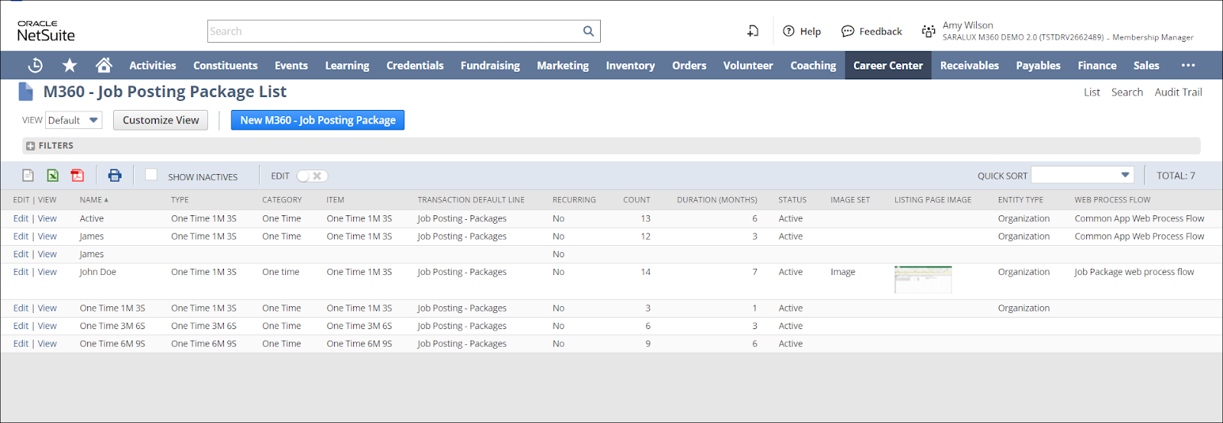Click New M360 - Job Posting Package button
1223x423 pixels.
[x=317, y=120]
